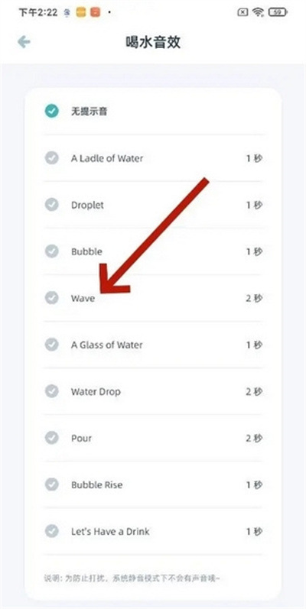This screenshot has height=609, width=306.
Task: Pick the Let's Have a Drink label
Action: click(110, 531)
